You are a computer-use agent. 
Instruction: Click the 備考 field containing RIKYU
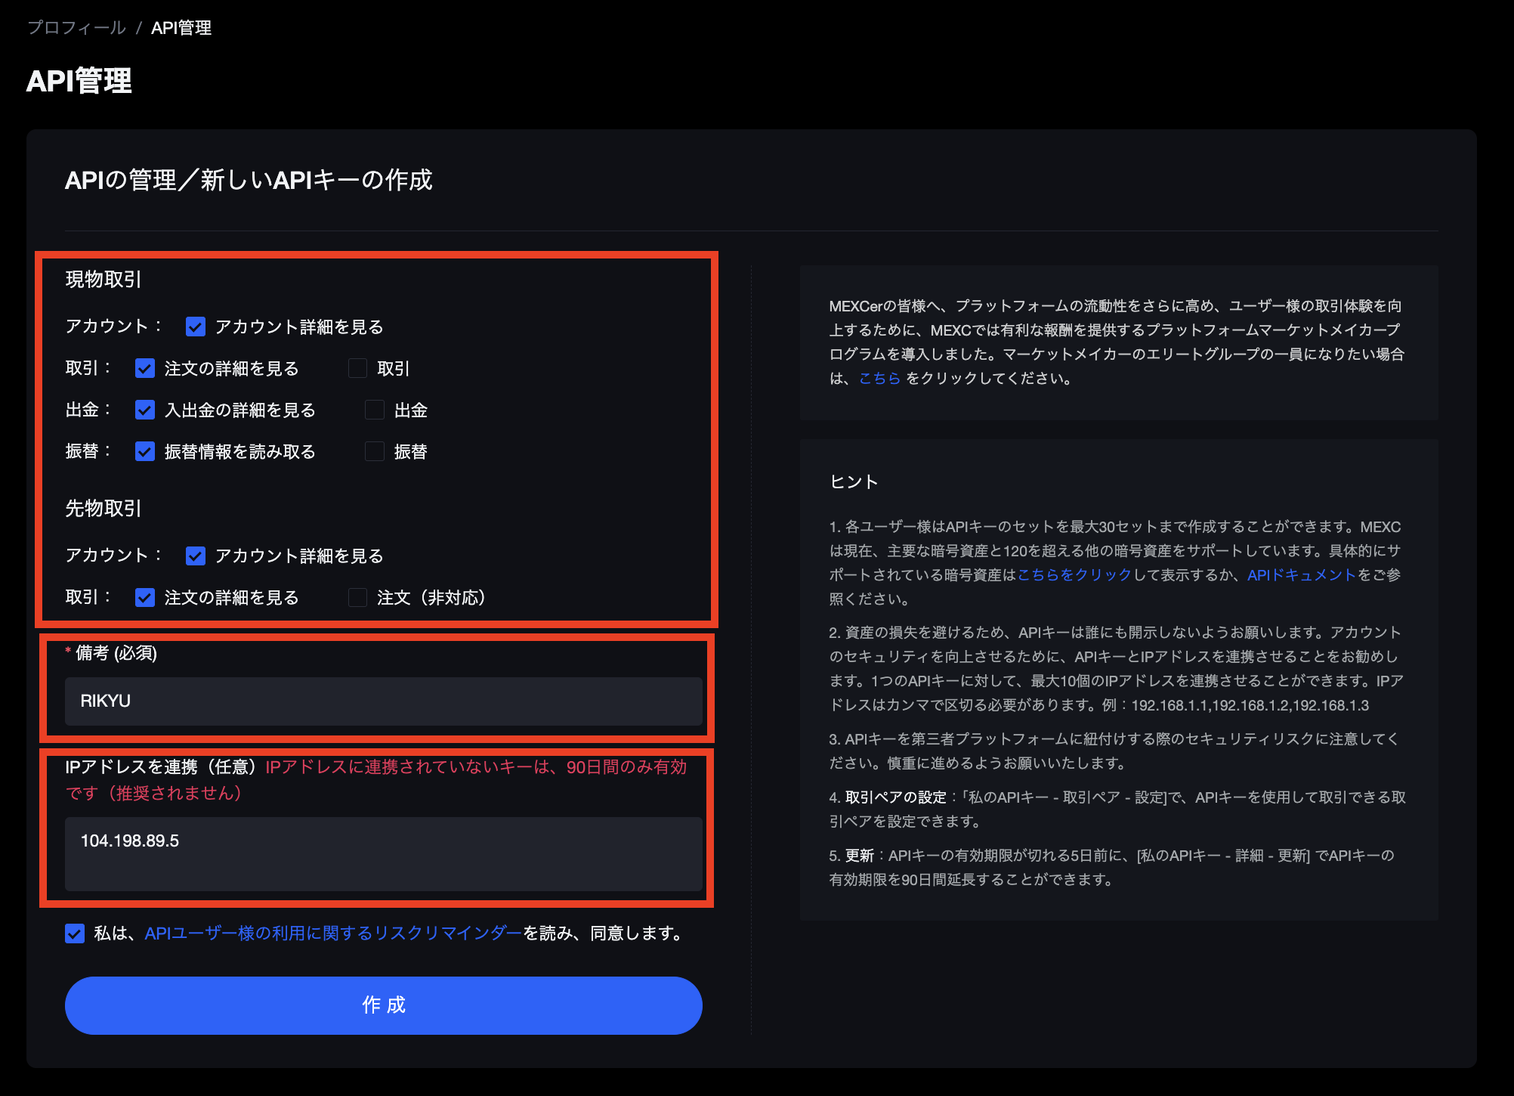383,701
